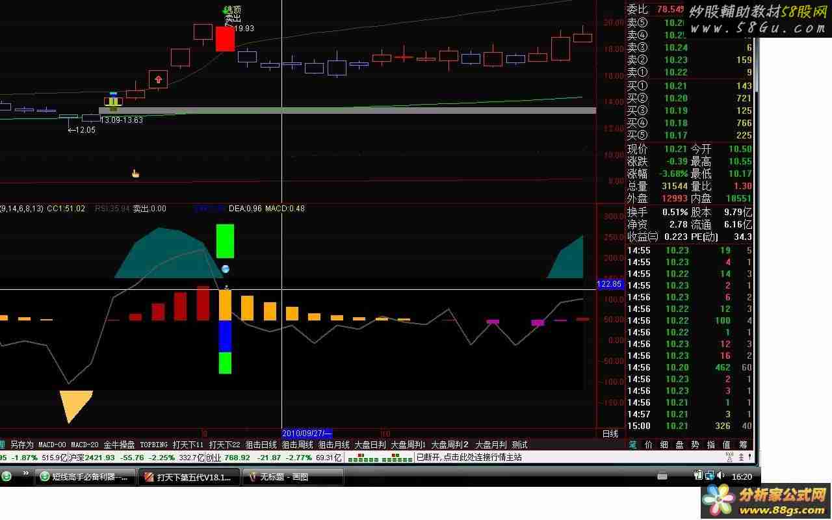The image size is (832, 520).
Task: Click the gray support band across the chart
Action: pos(347,110)
